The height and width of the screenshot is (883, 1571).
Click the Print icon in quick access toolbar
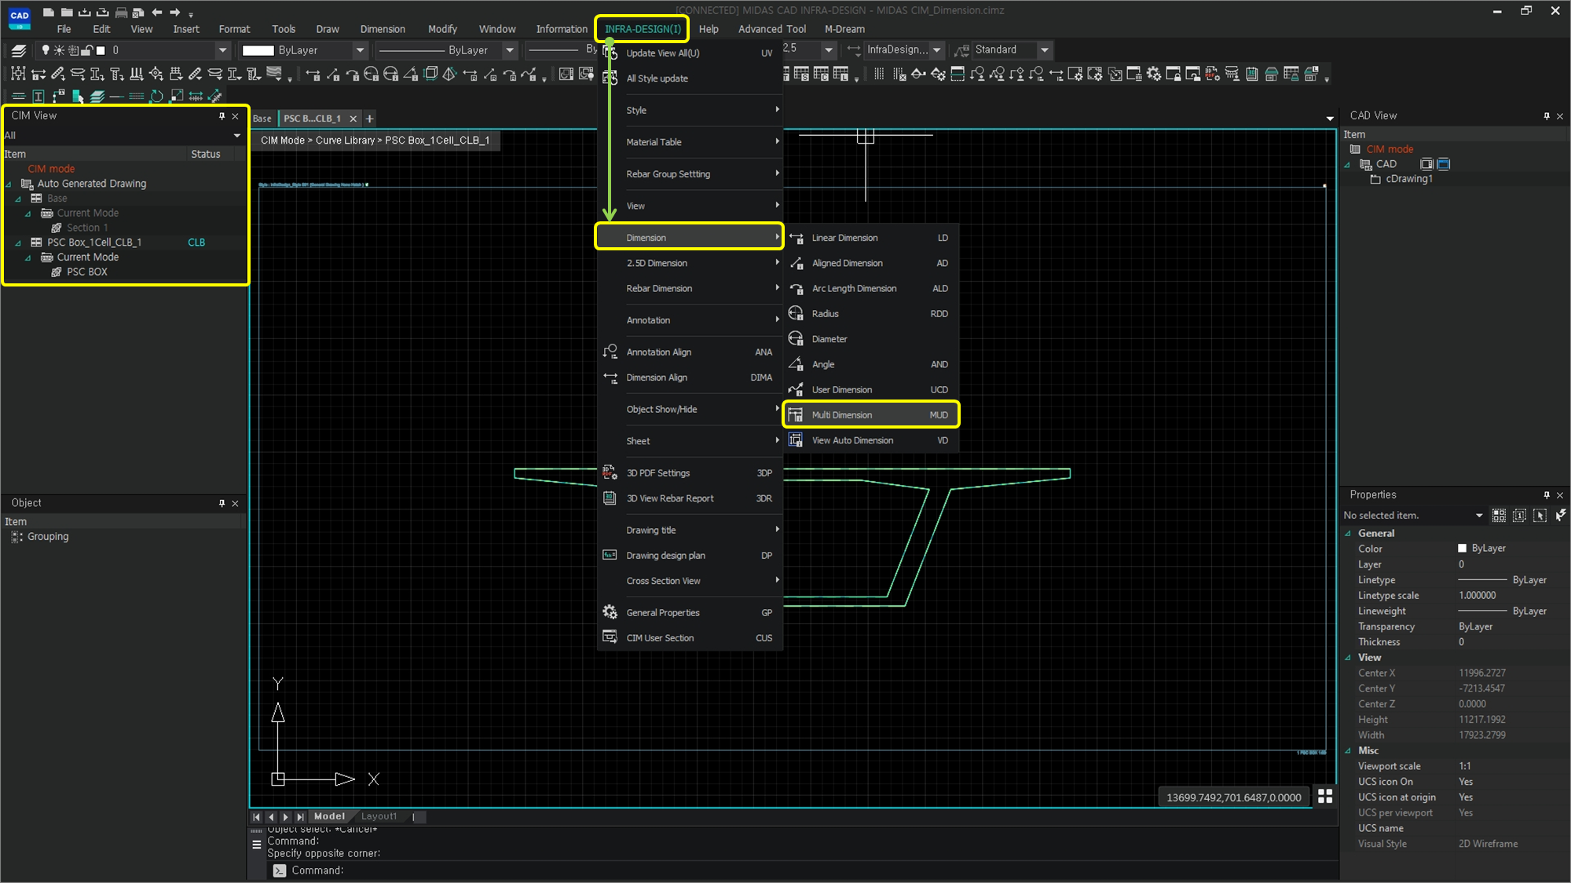(x=121, y=12)
